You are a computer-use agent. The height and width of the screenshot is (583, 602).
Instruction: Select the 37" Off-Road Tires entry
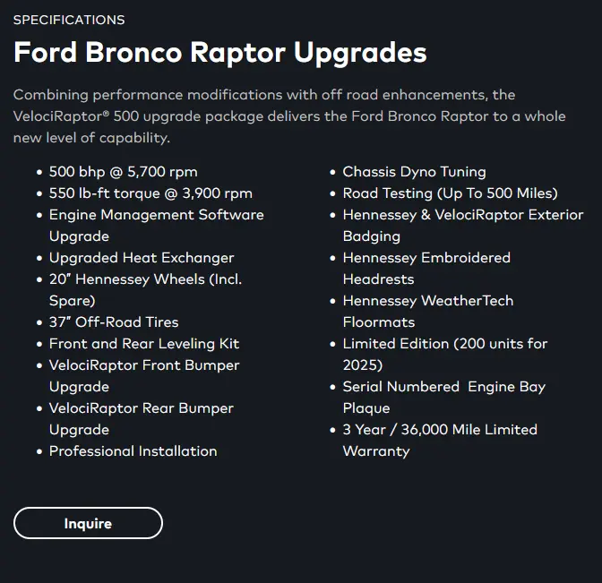[114, 322]
